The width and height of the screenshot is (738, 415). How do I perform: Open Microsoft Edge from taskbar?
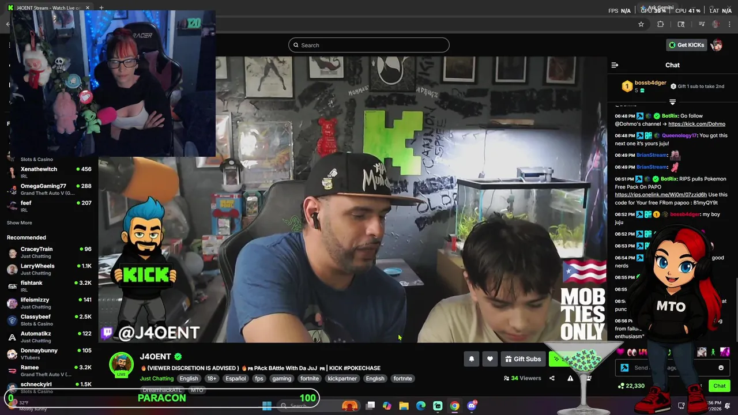pos(421,406)
